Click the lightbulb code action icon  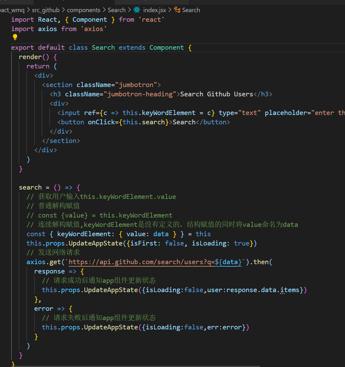(x=15, y=37)
